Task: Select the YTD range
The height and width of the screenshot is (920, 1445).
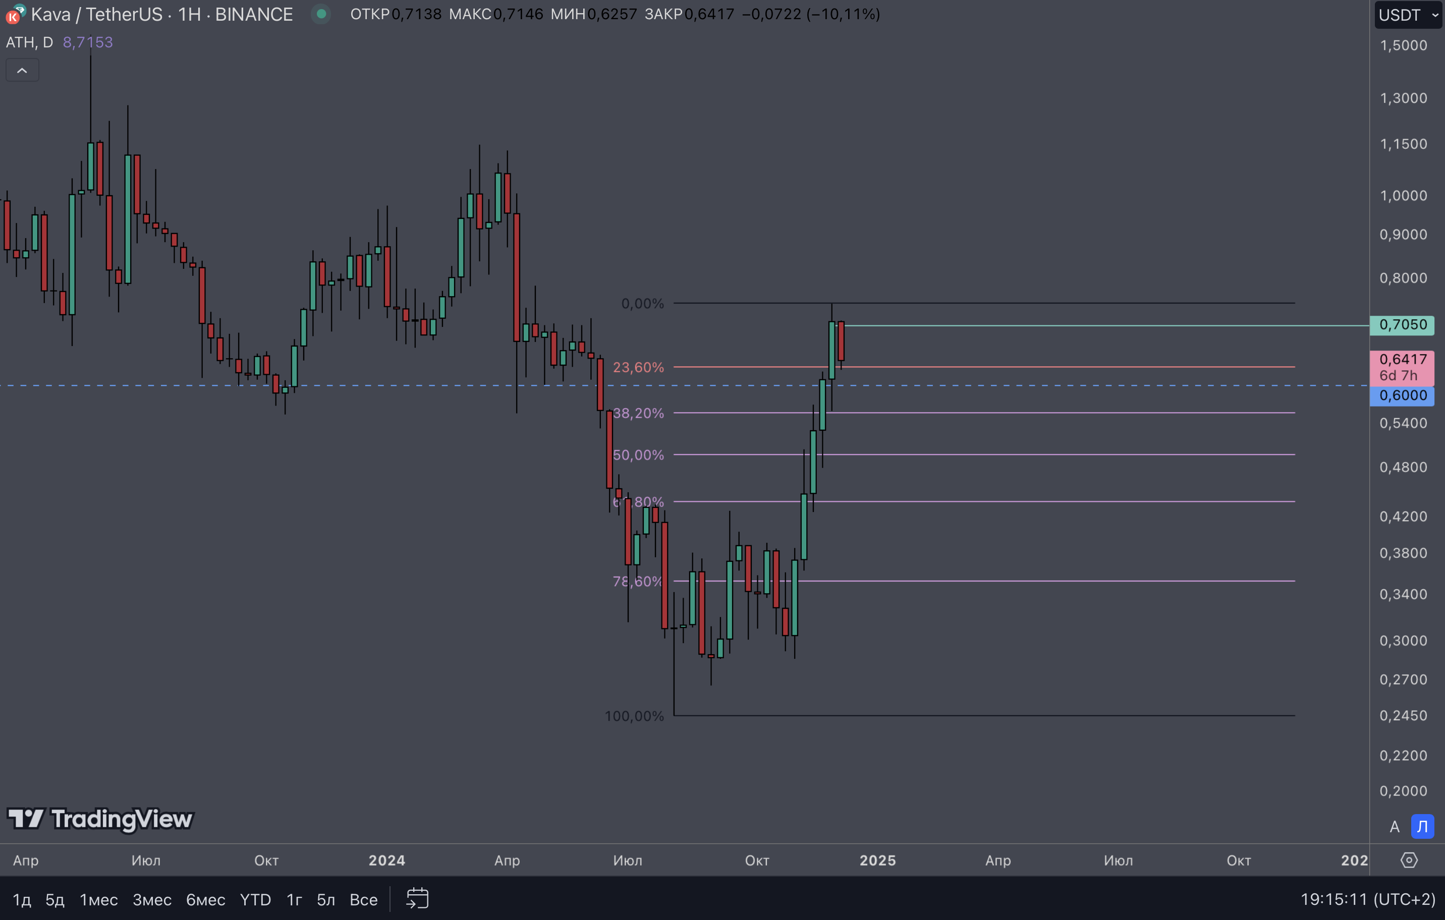Action: pos(255,900)
